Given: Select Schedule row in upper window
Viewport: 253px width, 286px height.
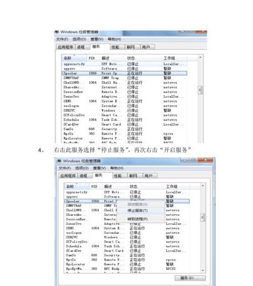Looking at the screenshot, I should coord(124,120).
